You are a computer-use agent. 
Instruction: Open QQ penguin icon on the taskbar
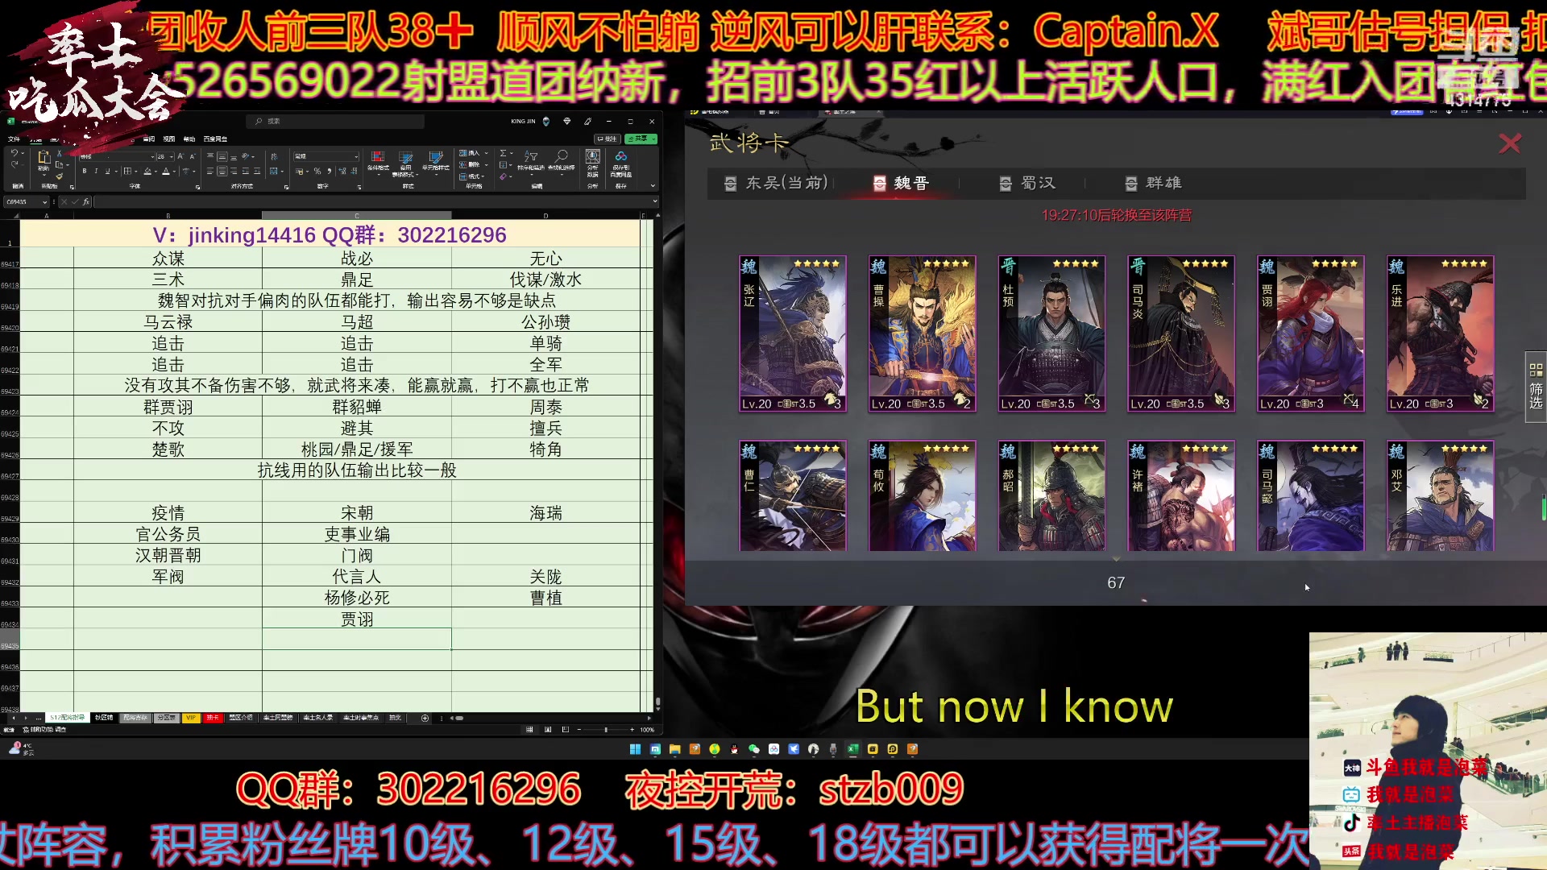point(734,749)
